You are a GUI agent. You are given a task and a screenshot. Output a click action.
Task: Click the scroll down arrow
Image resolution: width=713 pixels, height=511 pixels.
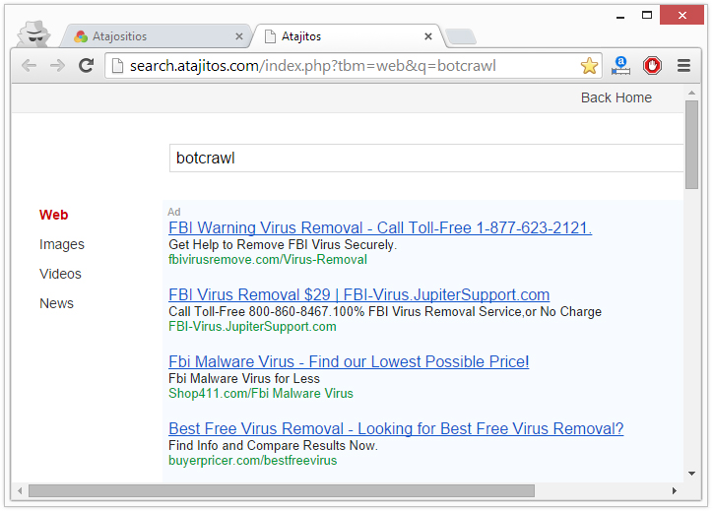[691, 474]
